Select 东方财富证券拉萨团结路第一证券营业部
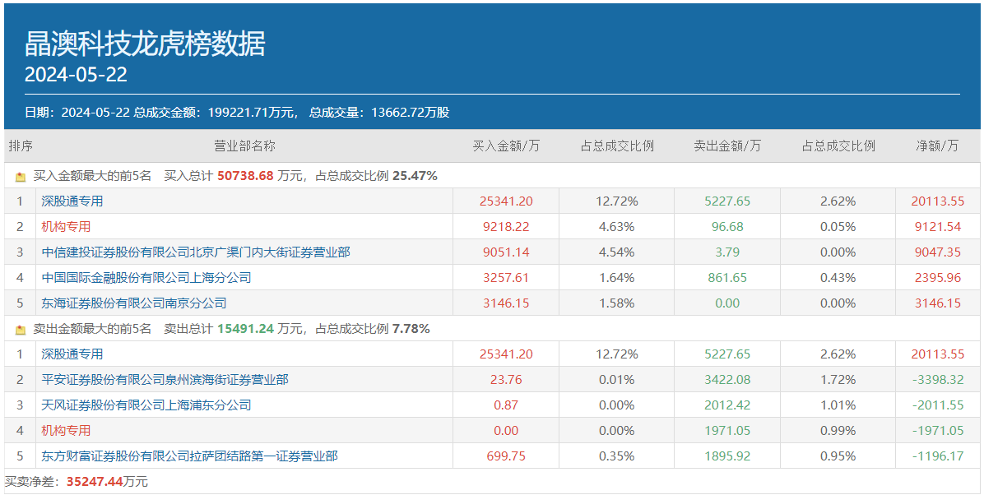This screenshot has height=495, width=984. pyautogui.click(x=189, y=456)
